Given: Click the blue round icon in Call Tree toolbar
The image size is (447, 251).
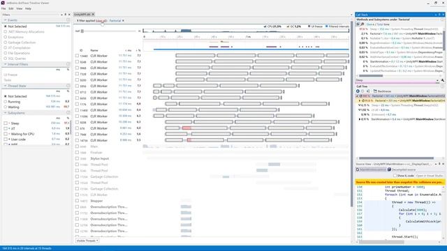Looking at the screenshot, I should tap(358, 91).
